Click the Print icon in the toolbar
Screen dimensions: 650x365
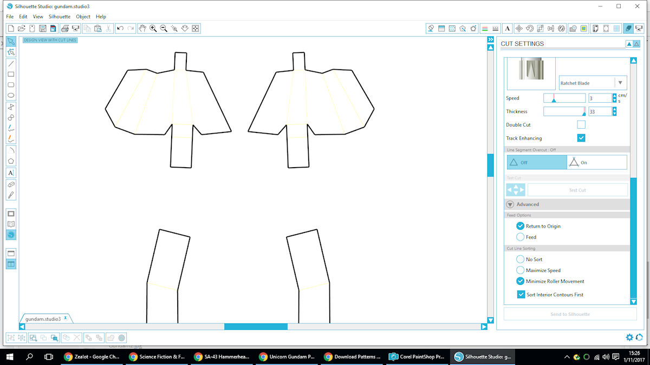point(64,28)
